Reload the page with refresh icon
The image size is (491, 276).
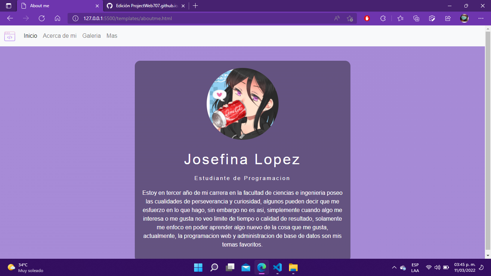(42, 18)
